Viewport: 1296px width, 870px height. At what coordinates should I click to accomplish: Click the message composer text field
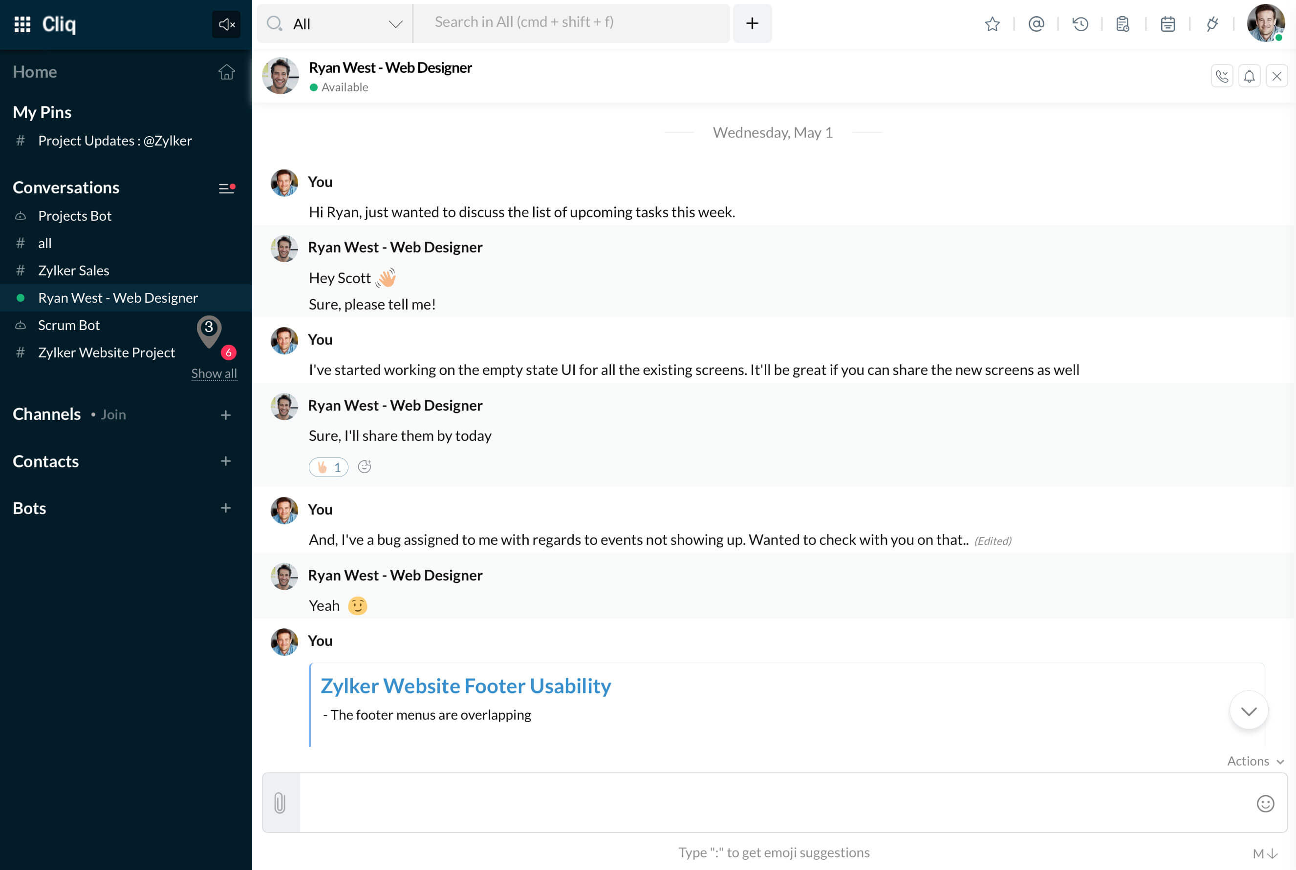(x=775, y=803)
